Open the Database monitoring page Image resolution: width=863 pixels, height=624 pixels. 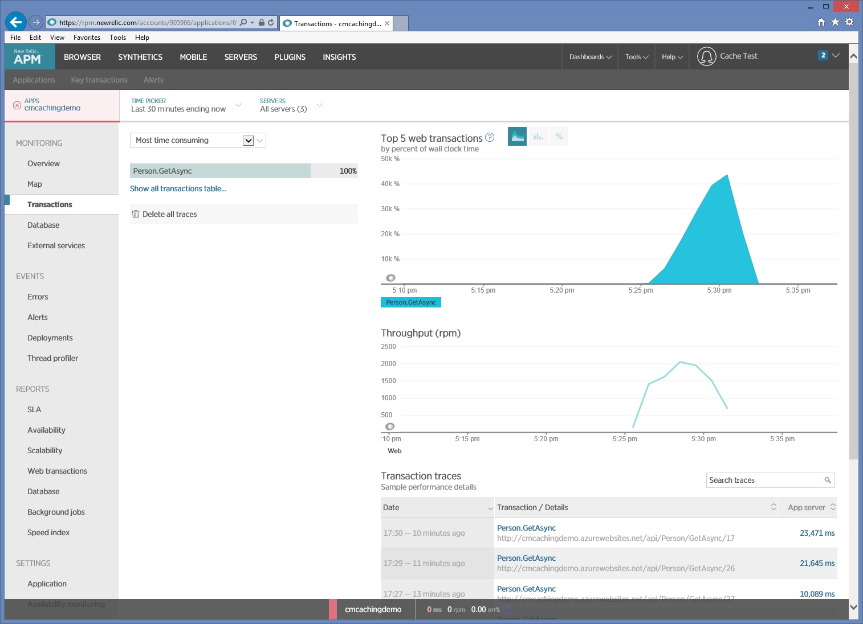[x=43, y=225]
